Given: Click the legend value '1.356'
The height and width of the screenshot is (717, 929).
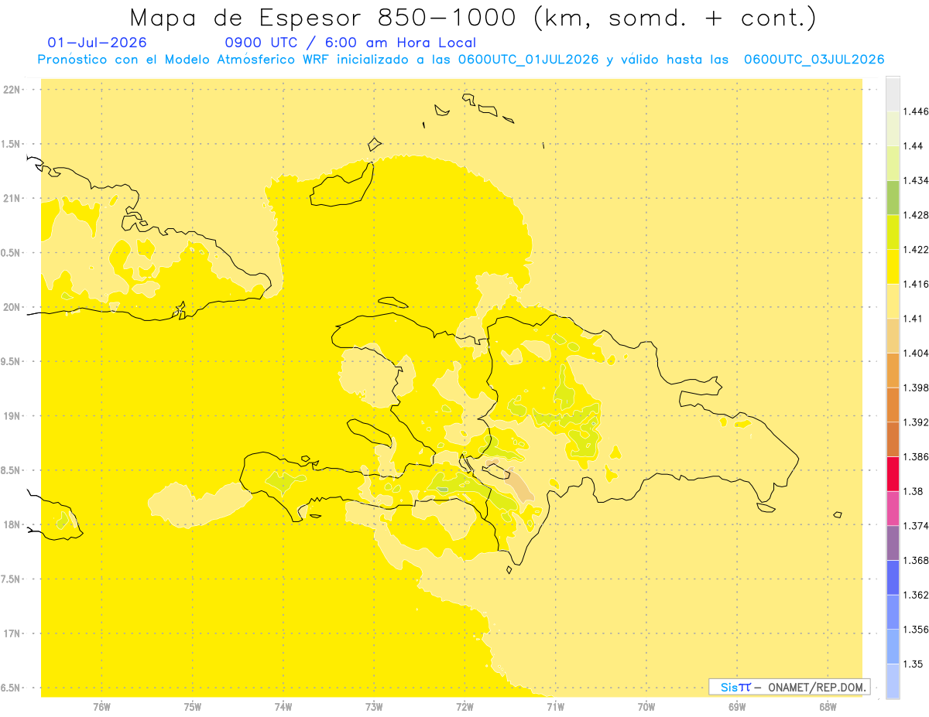Looking at the screenshot, I should pos(916,629).
